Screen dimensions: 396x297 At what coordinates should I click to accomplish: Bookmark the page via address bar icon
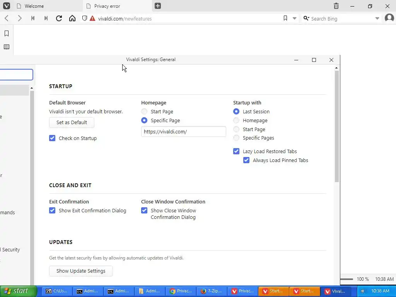285,18
